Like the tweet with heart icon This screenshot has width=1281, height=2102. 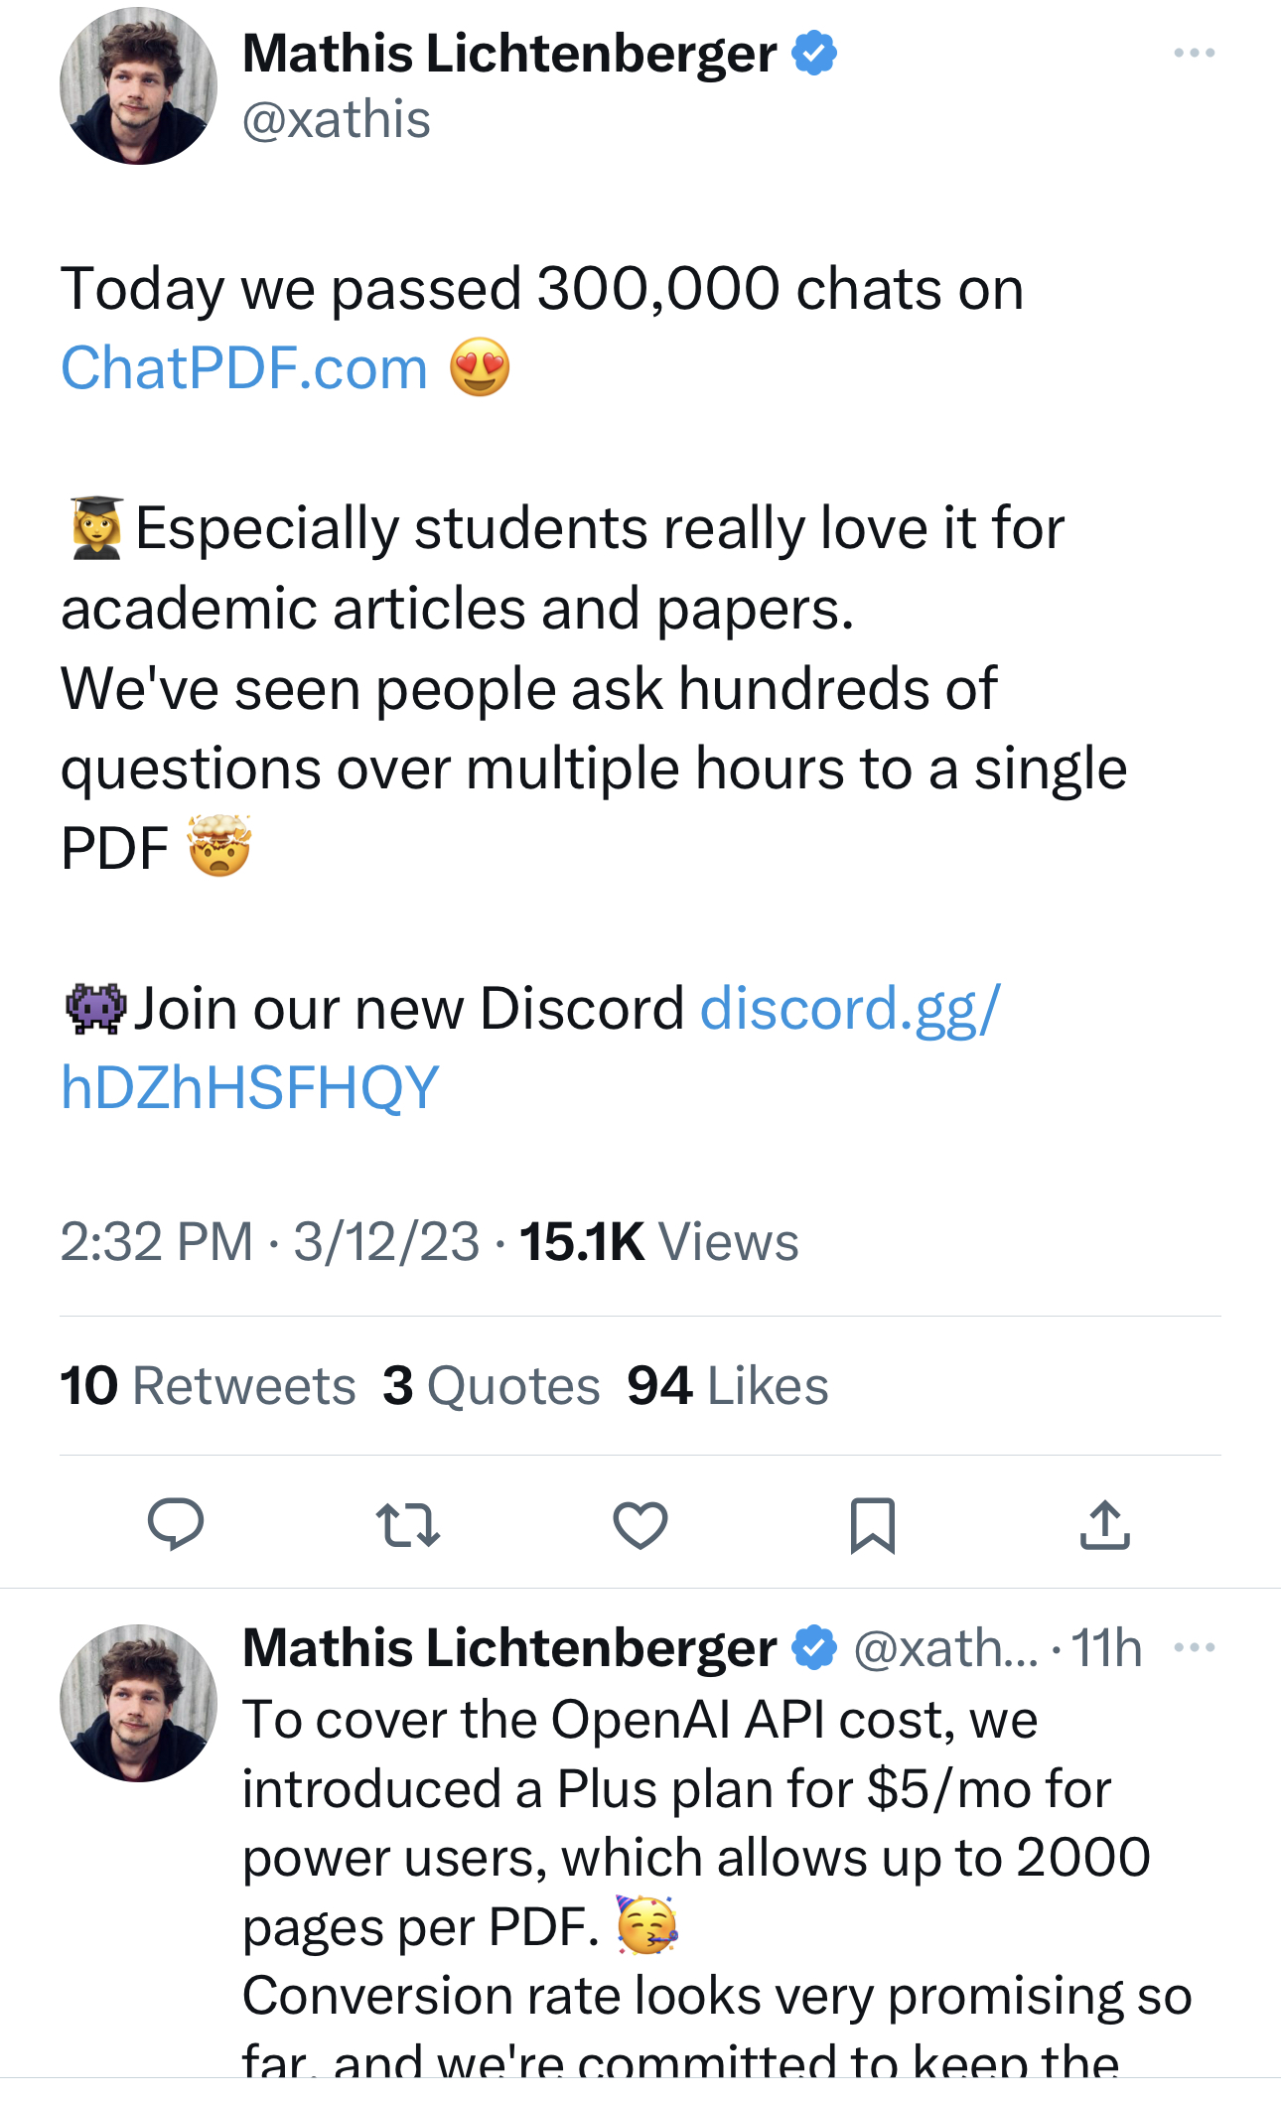(640, 1525)
